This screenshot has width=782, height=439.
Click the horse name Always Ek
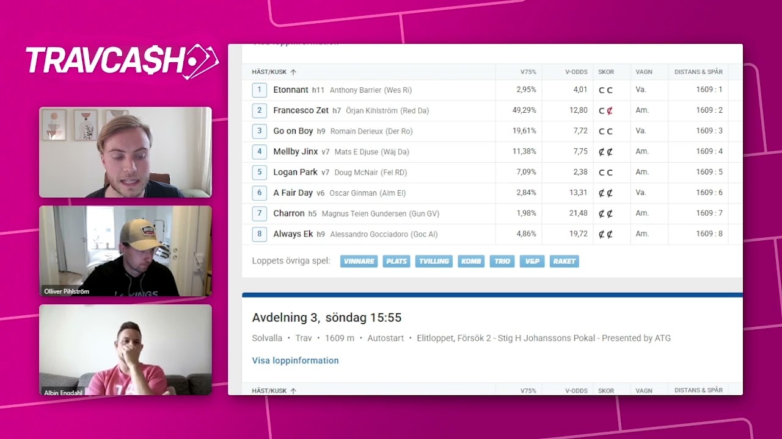click(293, 234)
